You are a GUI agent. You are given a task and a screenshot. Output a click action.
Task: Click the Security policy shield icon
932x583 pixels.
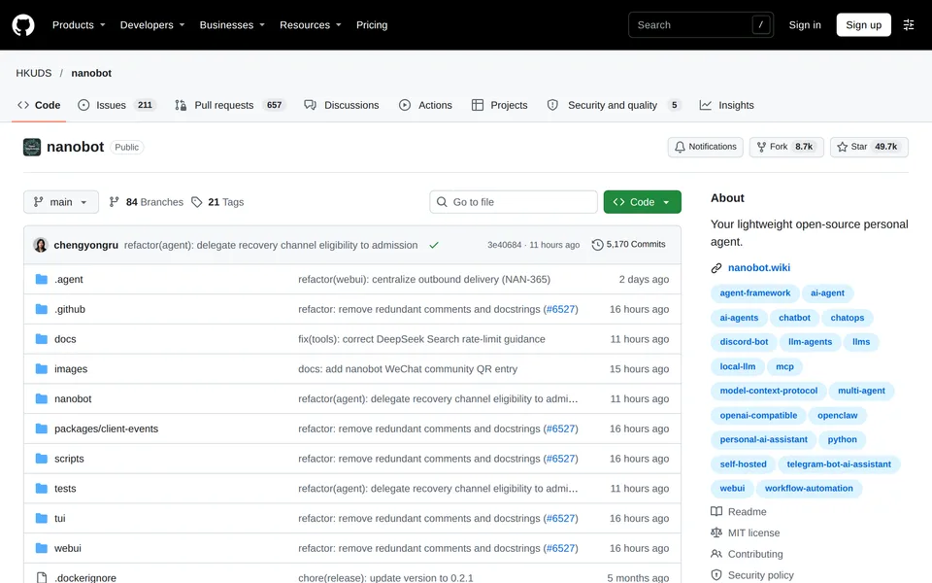(x=716, y=574)
